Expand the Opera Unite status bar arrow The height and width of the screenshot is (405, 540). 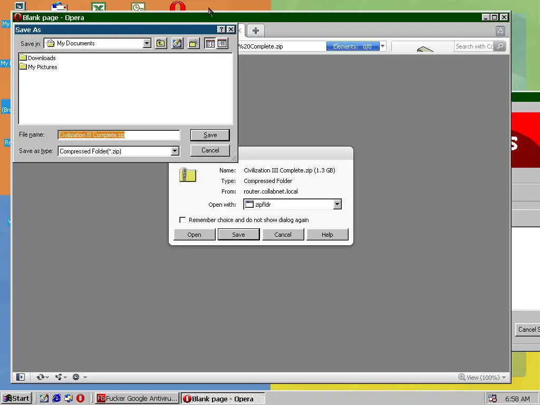65,378
